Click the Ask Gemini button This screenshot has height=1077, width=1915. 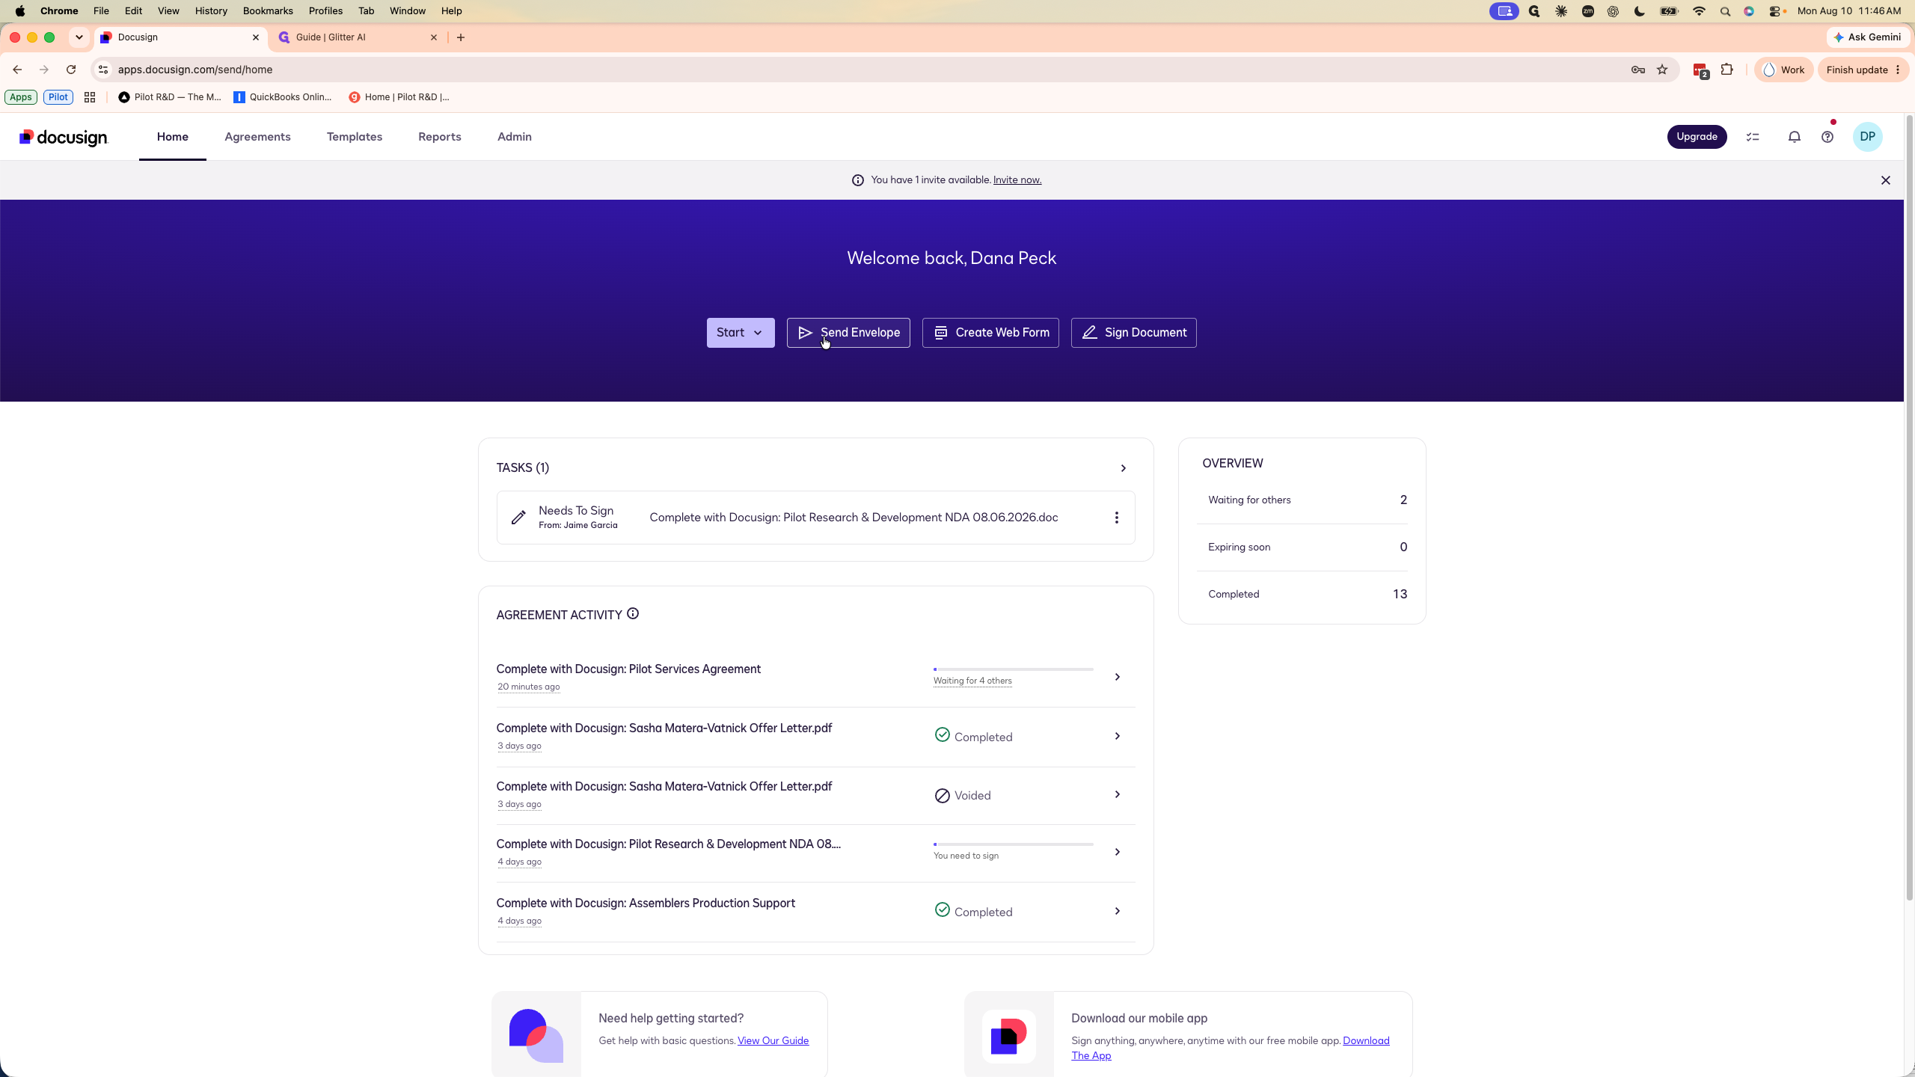pos(1868,37)
